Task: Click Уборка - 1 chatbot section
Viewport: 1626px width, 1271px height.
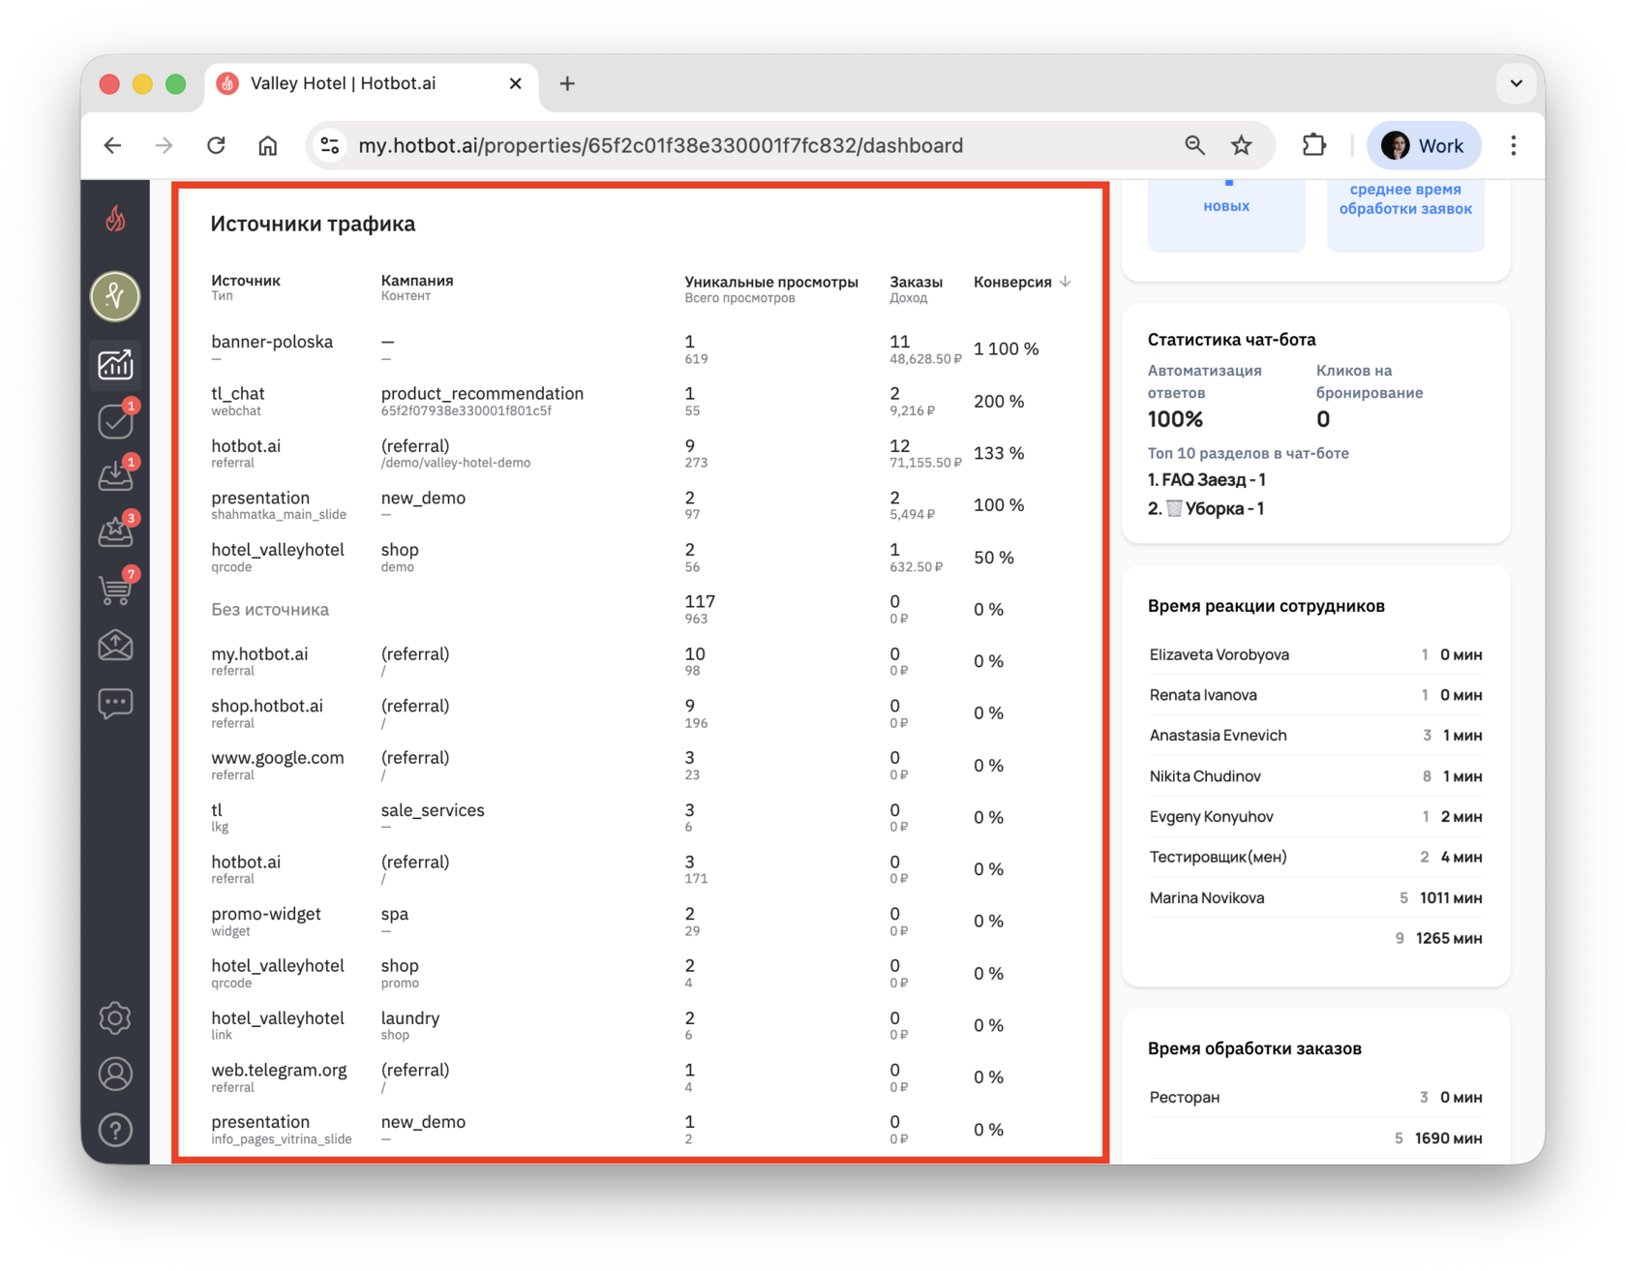Action: (x=1206, y=509)
